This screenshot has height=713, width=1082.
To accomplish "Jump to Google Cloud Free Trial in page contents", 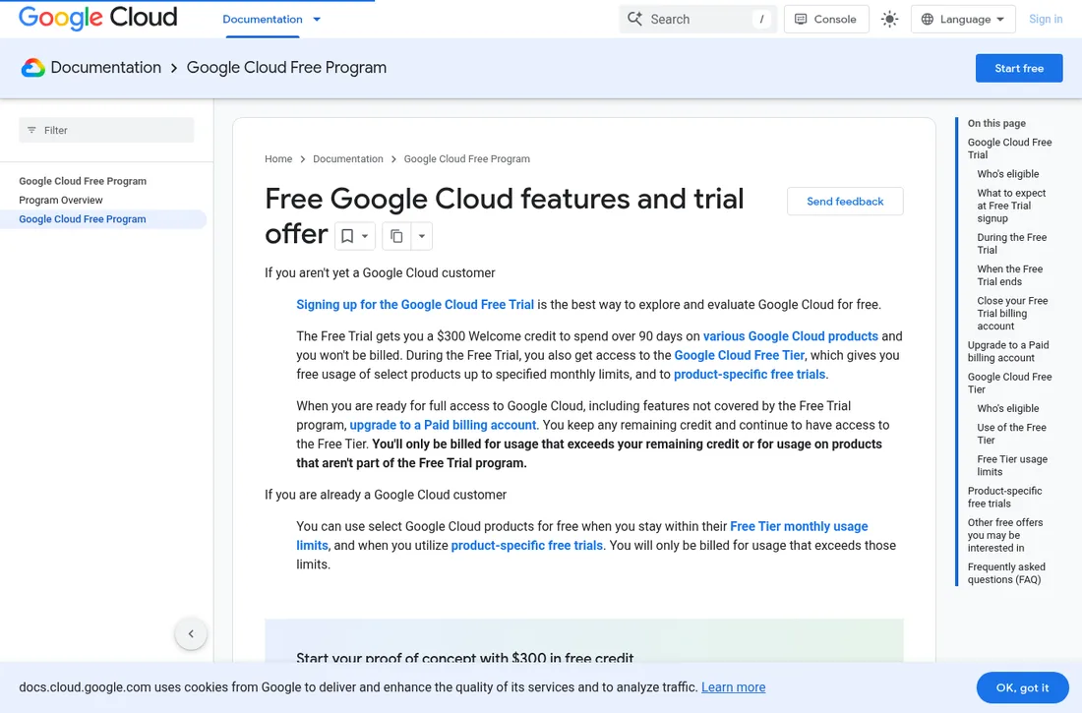I will coord(1009,149).
